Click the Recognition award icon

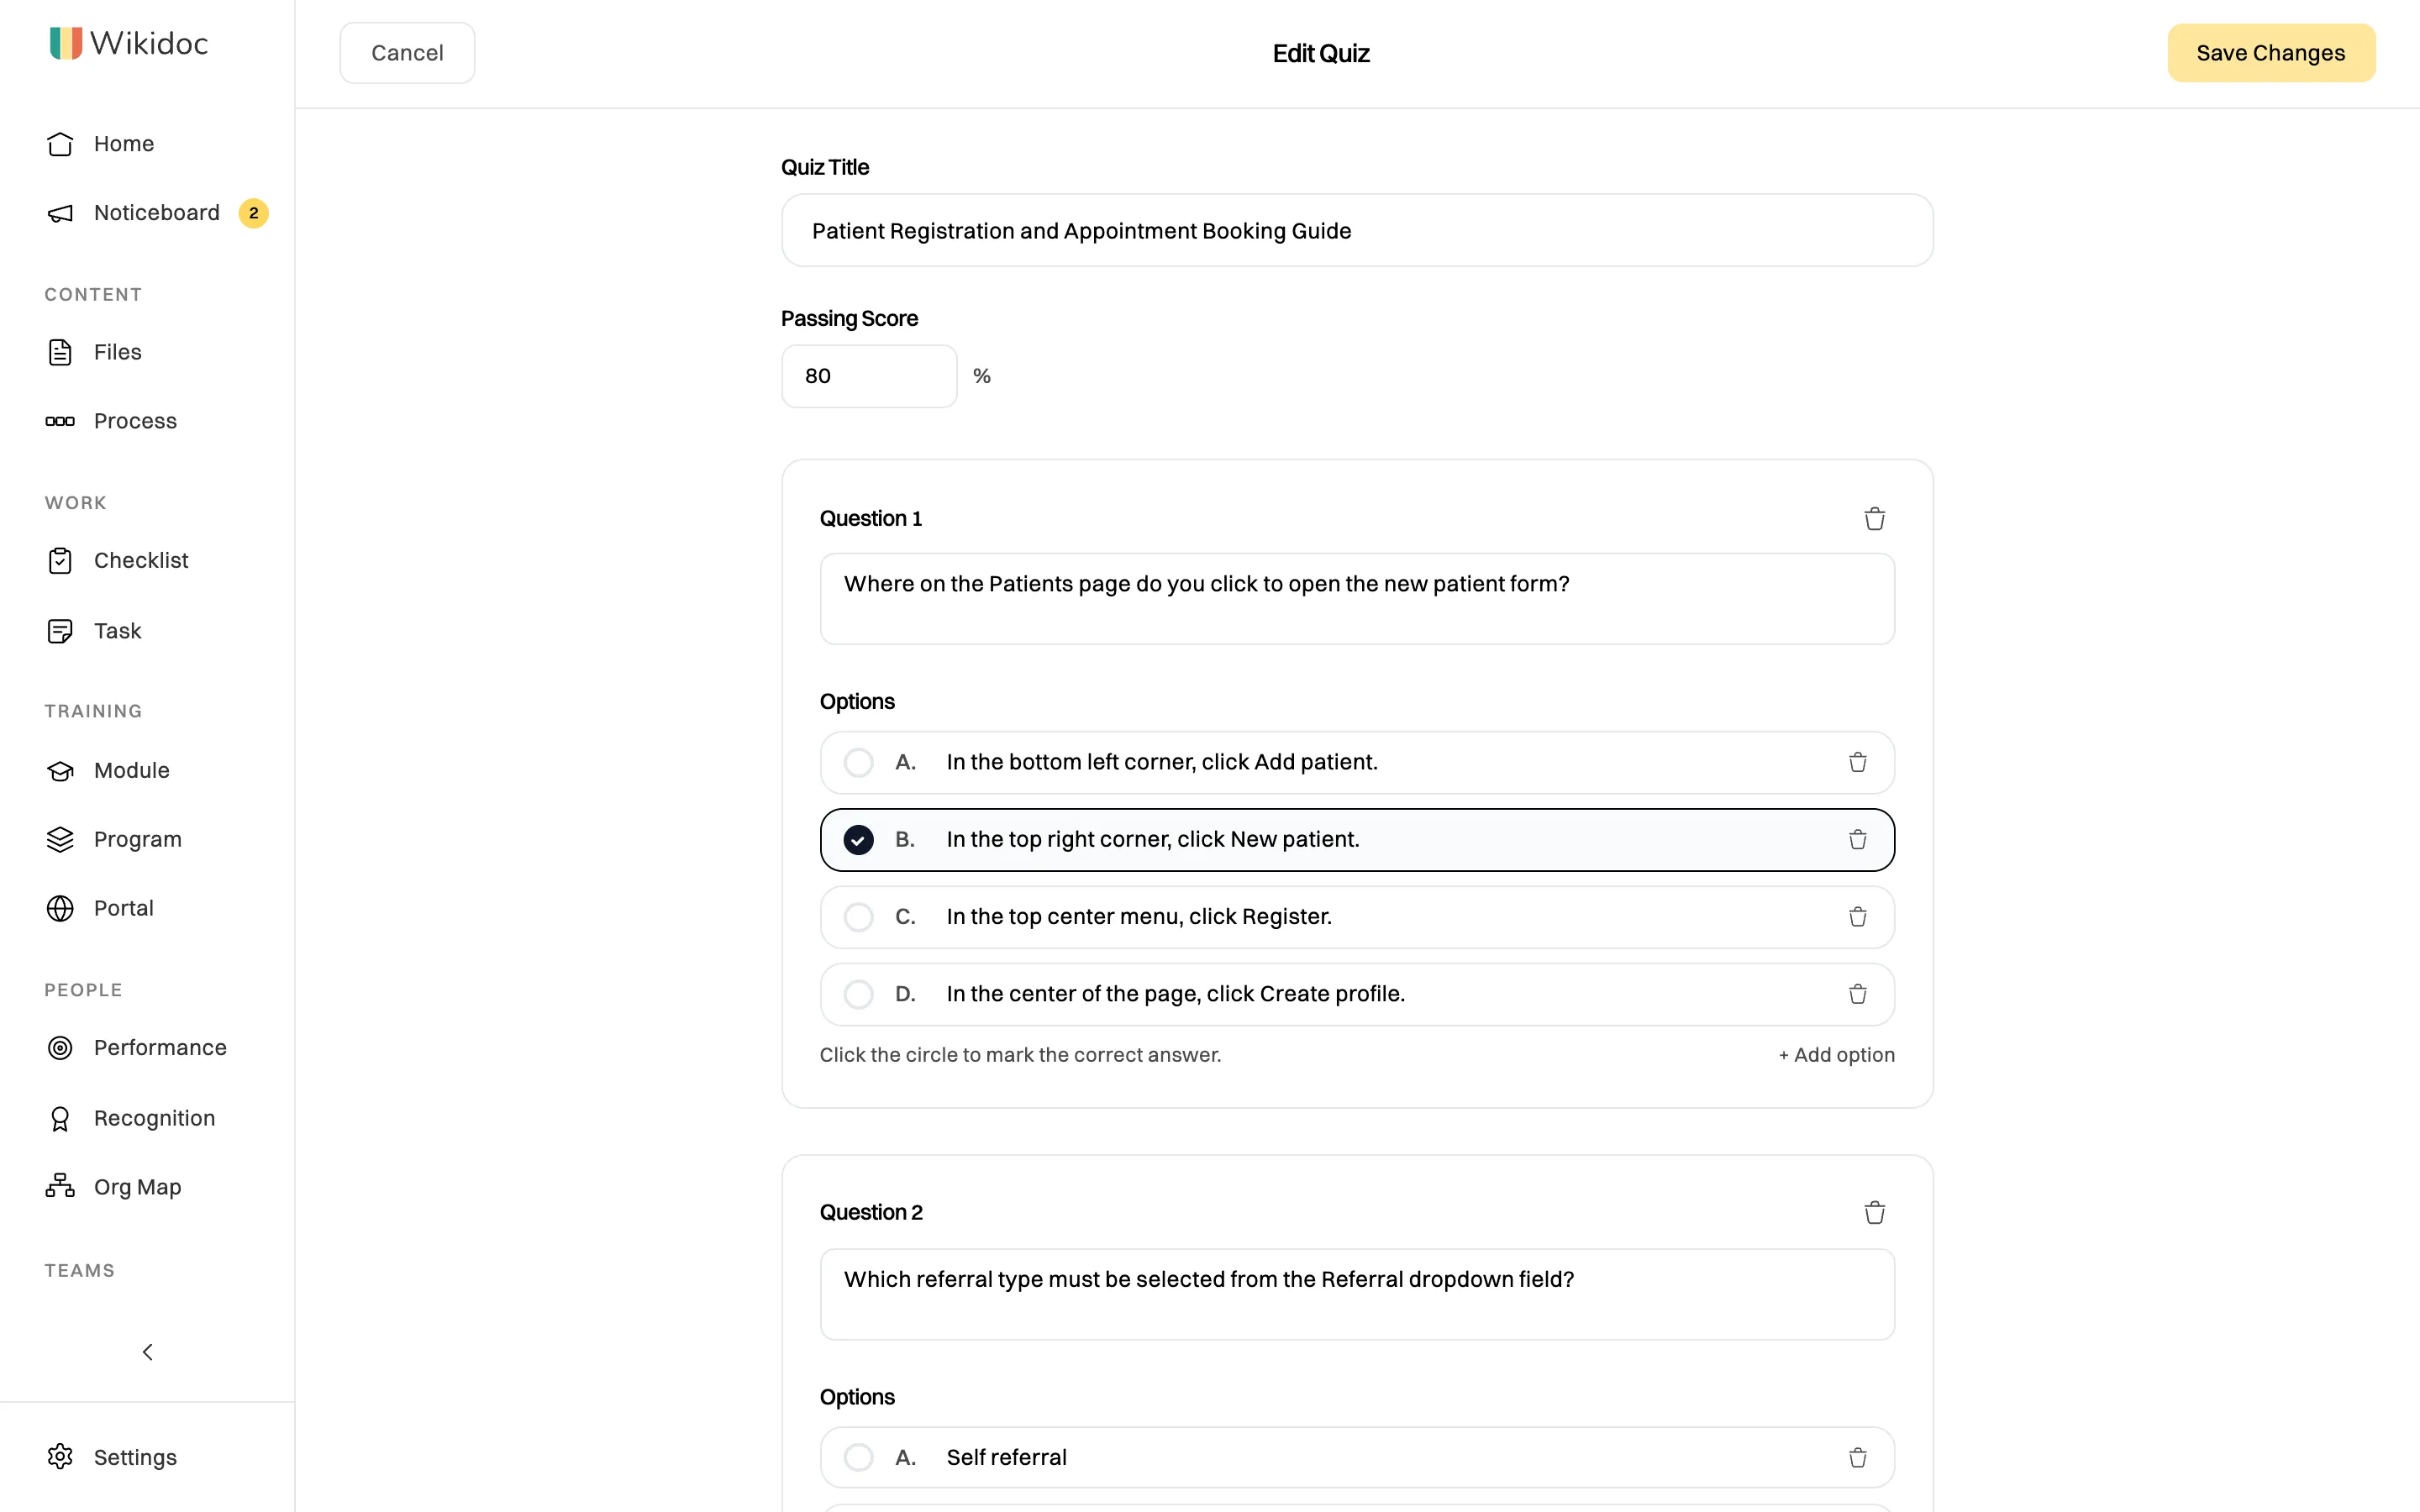coord(60,1119)
